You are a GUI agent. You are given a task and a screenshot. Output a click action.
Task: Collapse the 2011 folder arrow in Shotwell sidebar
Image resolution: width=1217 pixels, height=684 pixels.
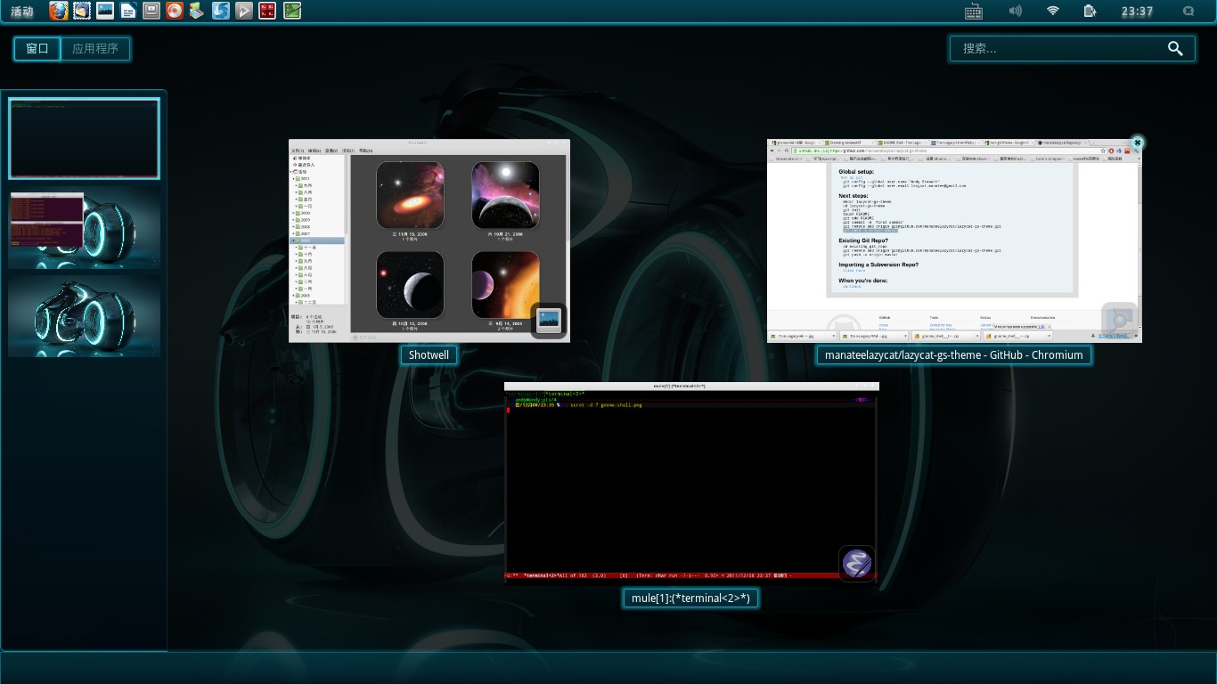point(295,179)
